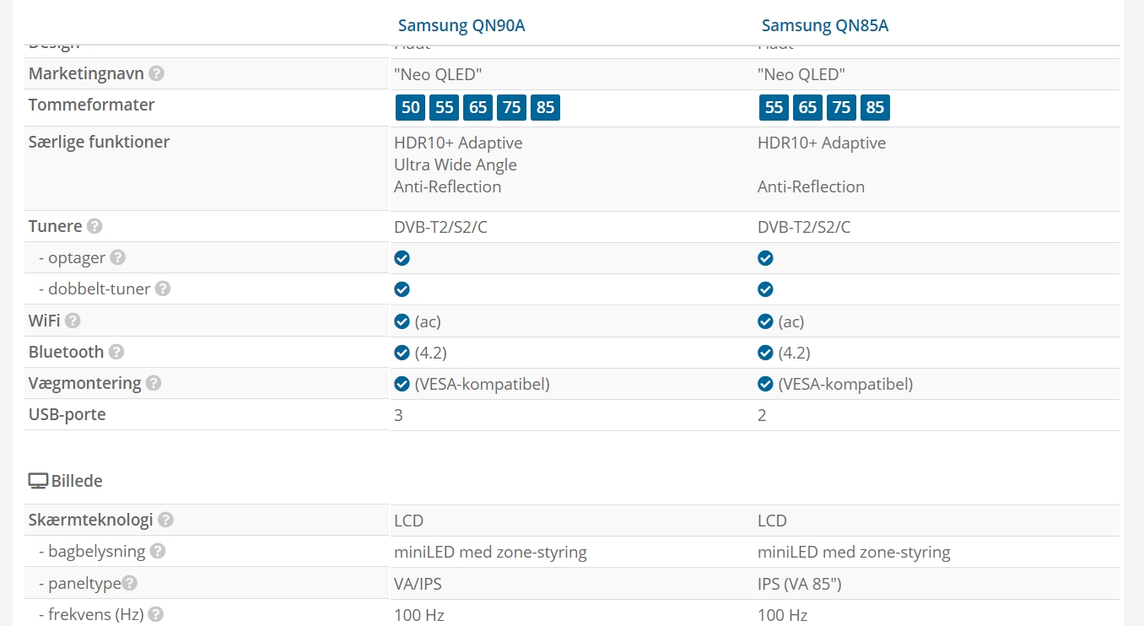Click help icon next to frekvens (Hz)
Screen dimensions: 1144x626
155,614
